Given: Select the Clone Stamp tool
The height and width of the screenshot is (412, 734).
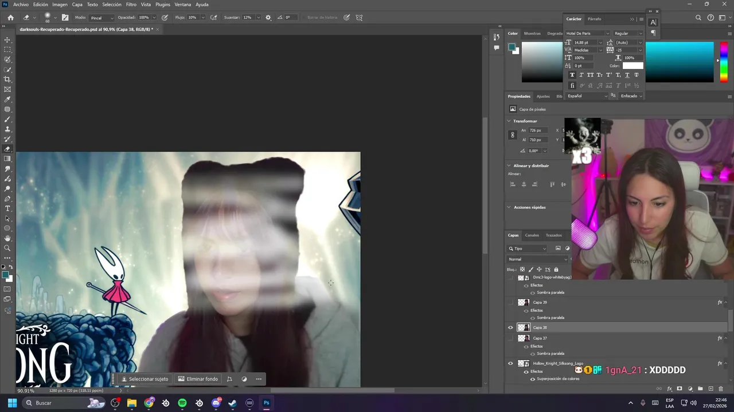Looking at the screenshot, I should click(x=7, y=129).
